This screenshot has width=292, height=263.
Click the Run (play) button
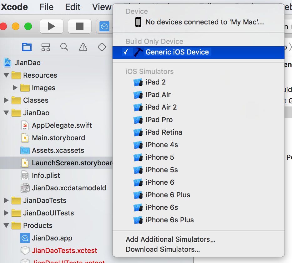coord(51,26)
